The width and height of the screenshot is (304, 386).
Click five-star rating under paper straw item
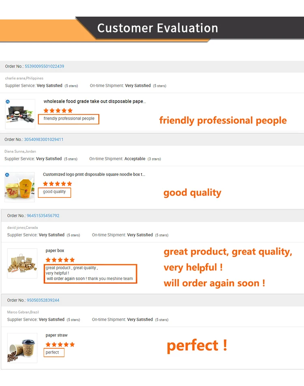tap(60, 344)
